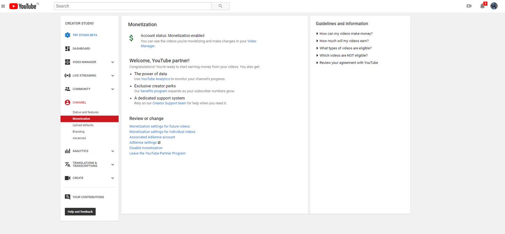Open the hamburger guide menu

3,6
